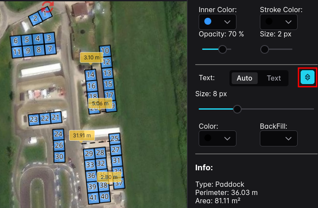Open the text Color dropdown

pyautogui.click(x=217, y=139)
